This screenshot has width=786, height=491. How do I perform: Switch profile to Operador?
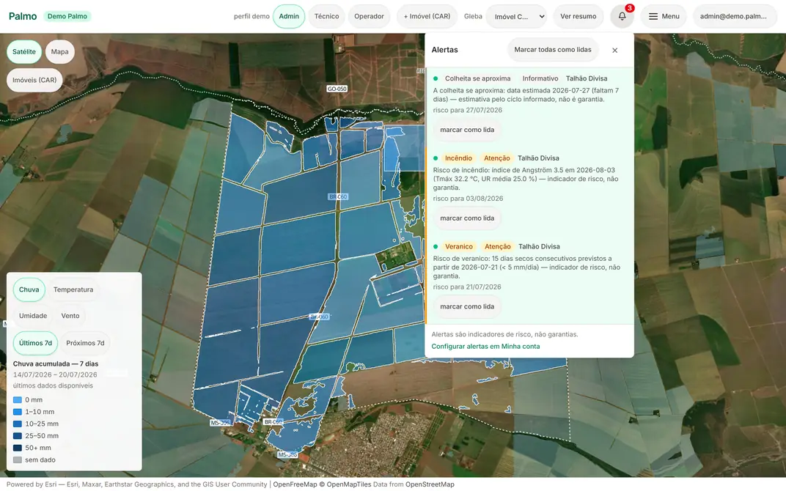pos(369,16)
